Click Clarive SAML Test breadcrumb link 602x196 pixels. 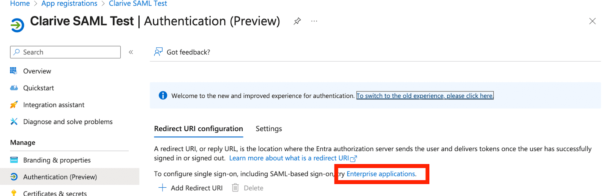(138, 4)
